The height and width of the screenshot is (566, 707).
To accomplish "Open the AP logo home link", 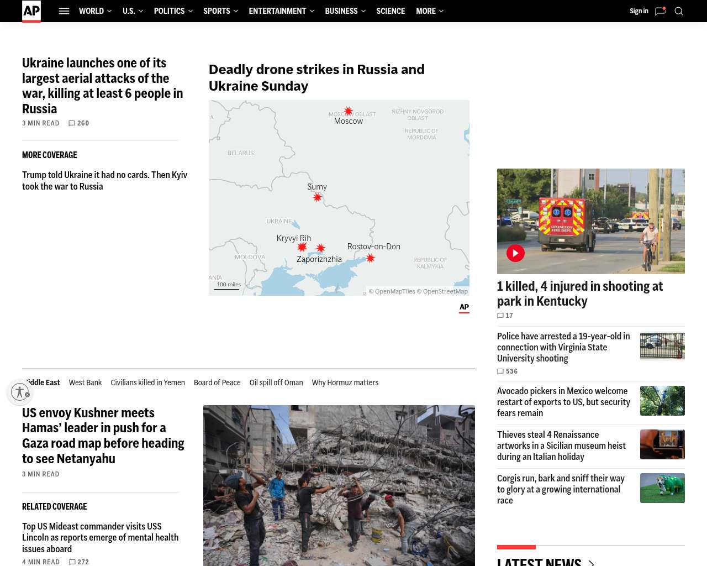I will (x=31, y=11).
